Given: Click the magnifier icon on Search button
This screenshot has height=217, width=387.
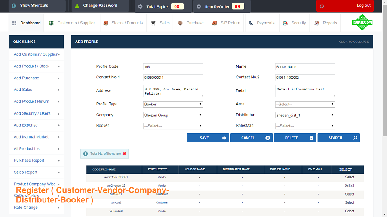Looking at the screenshot, I should click(x=355, y=138).
